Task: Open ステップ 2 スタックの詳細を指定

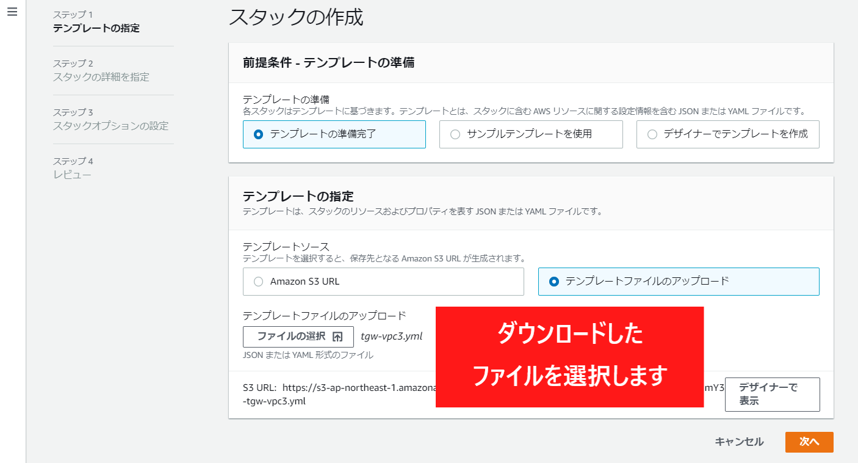Action: pyautogui.click(x=101, y=77)
